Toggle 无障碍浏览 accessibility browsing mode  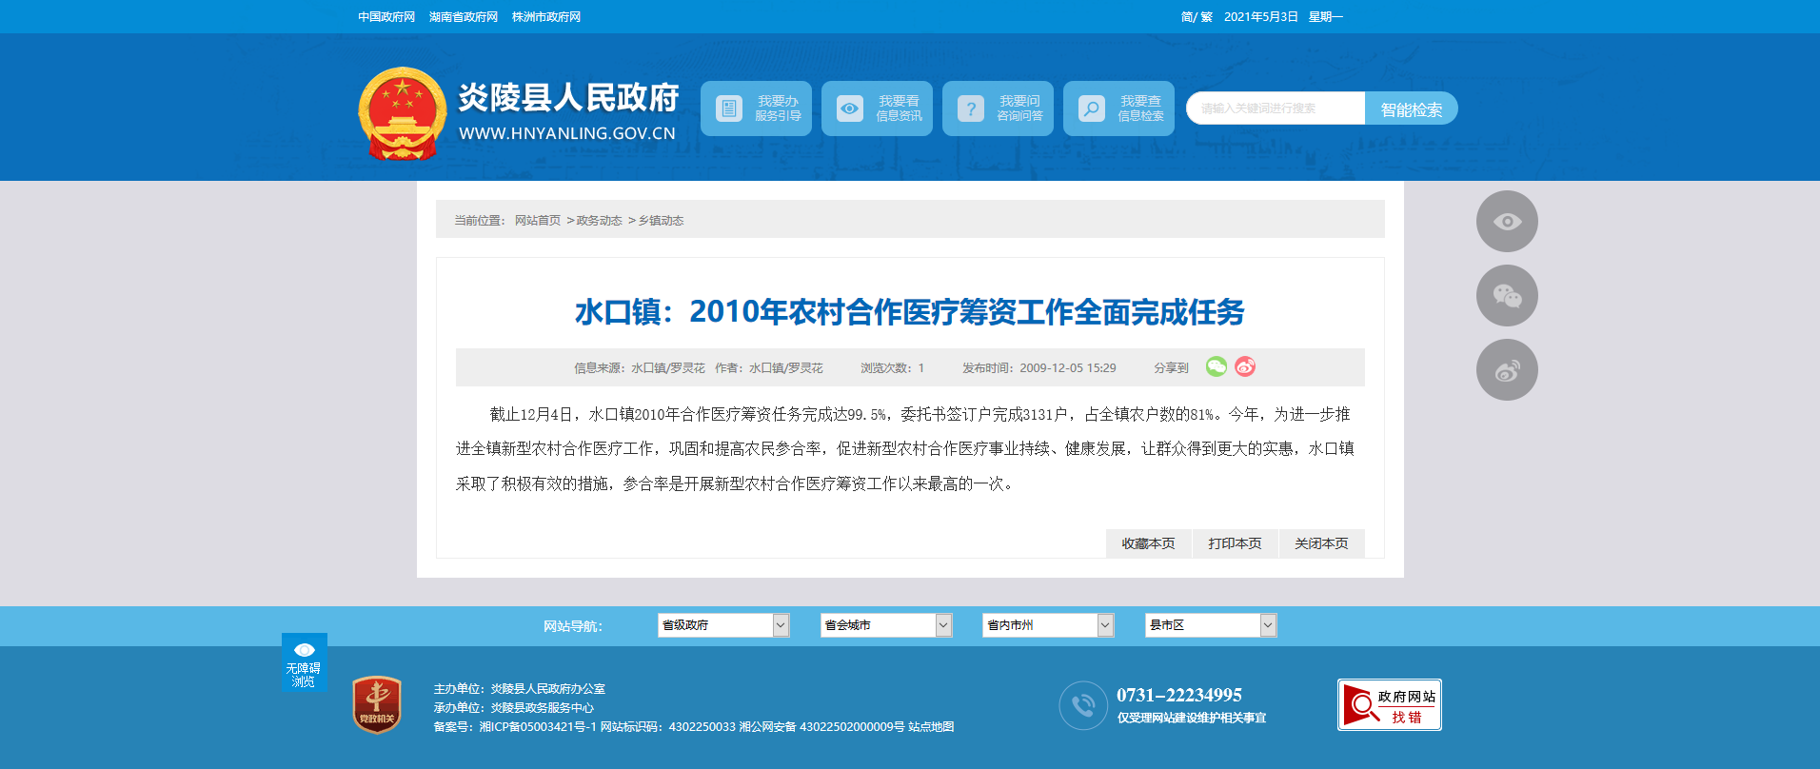click(x=304, y=662)
